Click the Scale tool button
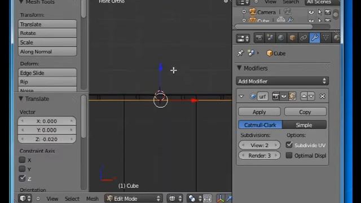The width and height of the screenshot is (361, 203). coord(47,42)
